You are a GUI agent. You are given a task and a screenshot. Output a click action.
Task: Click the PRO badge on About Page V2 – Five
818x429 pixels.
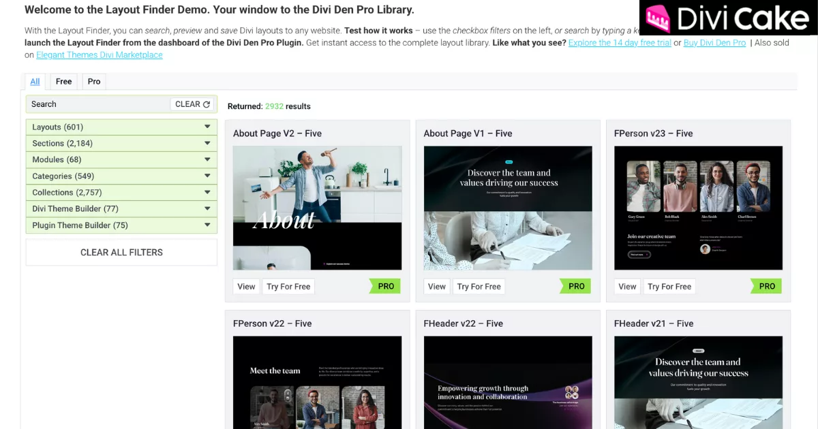(385, 286)
